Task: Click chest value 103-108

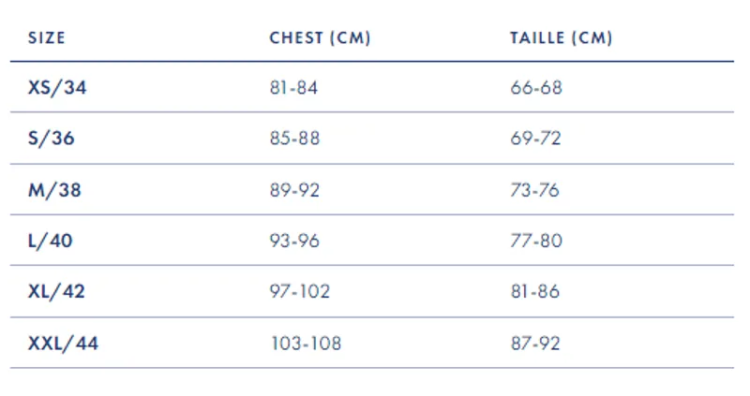Action: click(306, 344)
